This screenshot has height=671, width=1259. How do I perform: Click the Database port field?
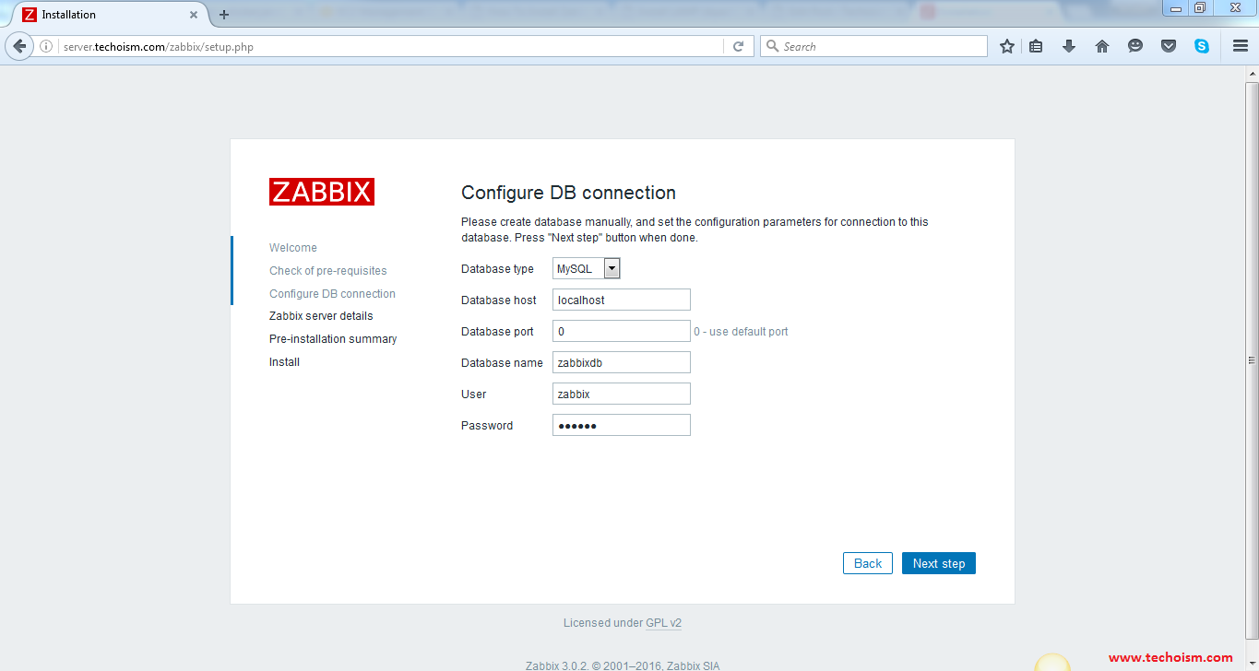pyautogui.click(x=622, y=331)
